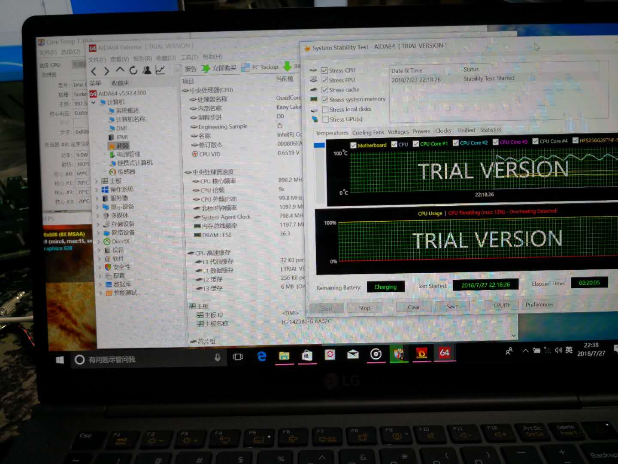This screenshot has width=618, height=464.
Task: Click the Save button
Action: point(452,306)
